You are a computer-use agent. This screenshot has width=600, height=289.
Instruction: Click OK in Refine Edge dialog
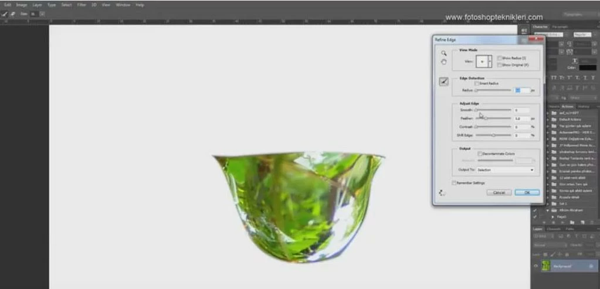point(527,193)
